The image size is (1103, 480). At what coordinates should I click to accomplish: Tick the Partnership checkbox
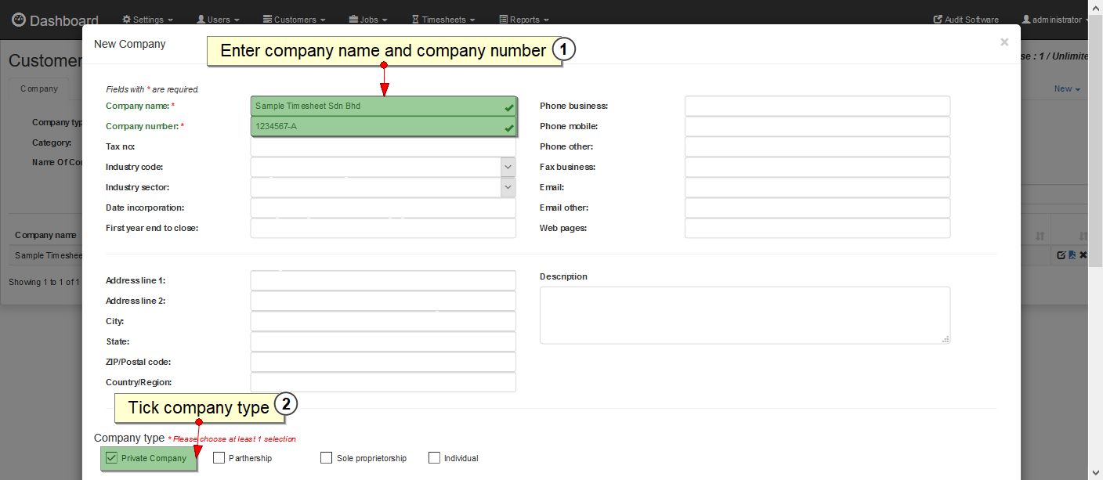point(219,458)
